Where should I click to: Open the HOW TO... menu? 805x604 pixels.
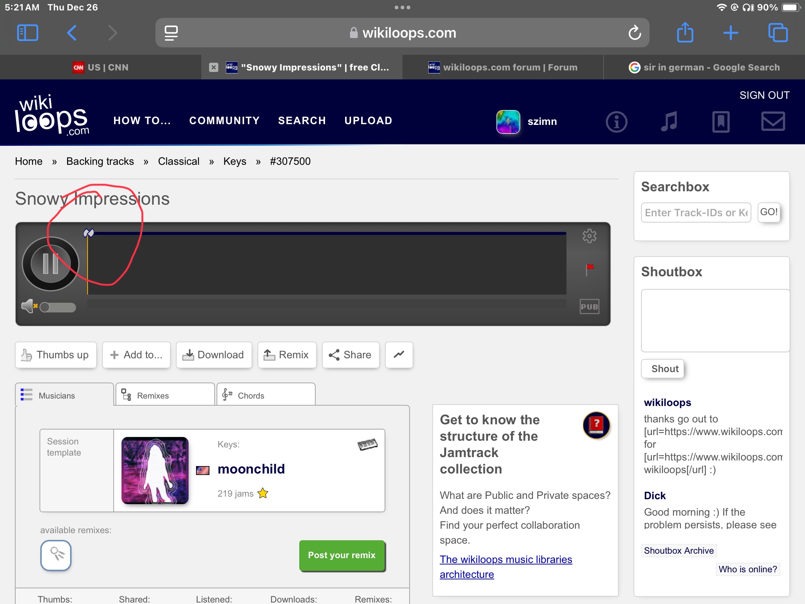tap(142, 120)
